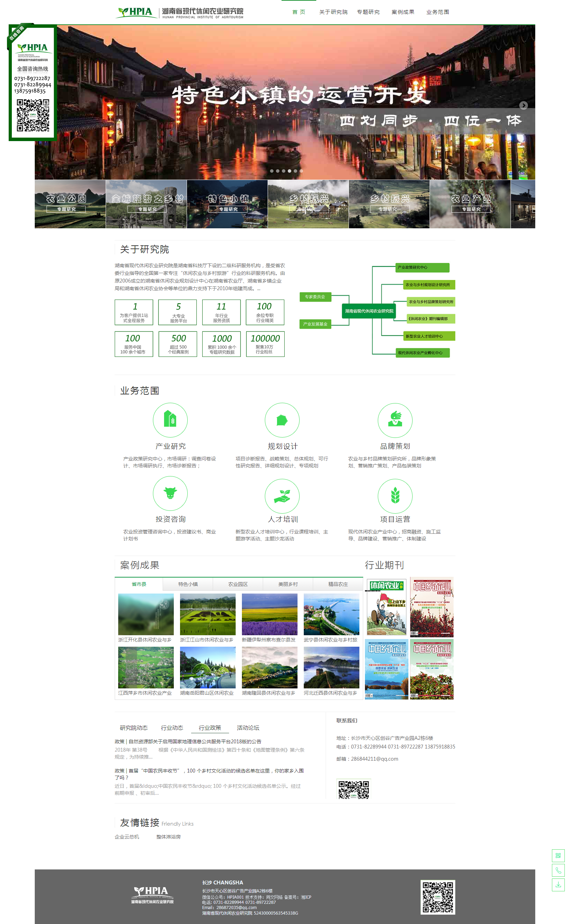The image size is (570, 924).
Task: Open the 品牌策划 service icon
Action: (395, 420)
